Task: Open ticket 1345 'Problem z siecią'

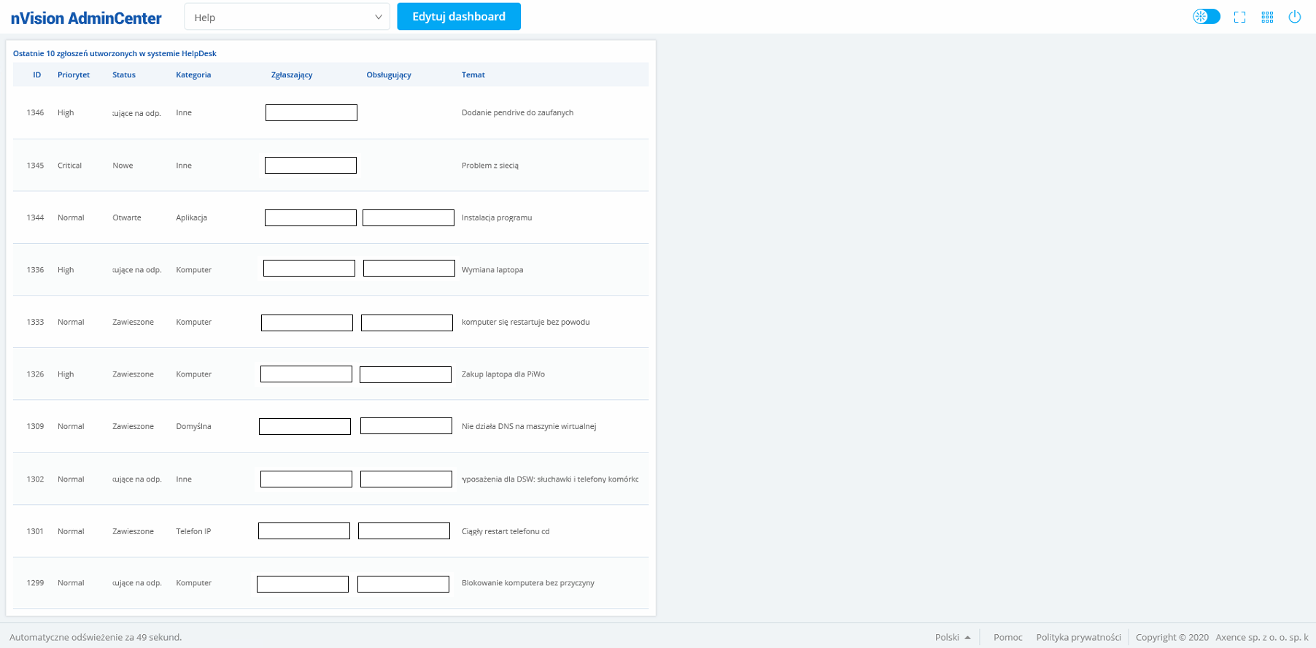Action: click(x=490, y=166)
